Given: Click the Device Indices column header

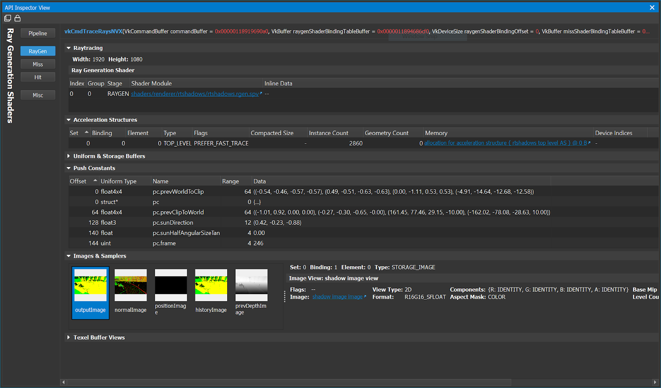Looking at the screenshot, I should (620, 133).
